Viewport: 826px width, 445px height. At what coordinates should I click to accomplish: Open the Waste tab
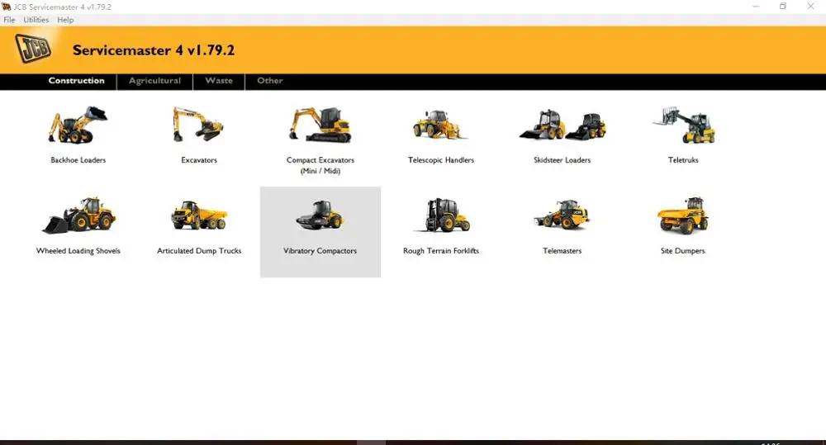(x=219, y=81)
